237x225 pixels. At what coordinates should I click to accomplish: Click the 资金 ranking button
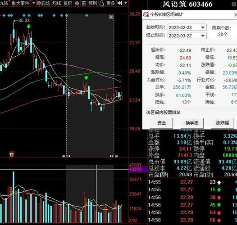coord(161,123)
